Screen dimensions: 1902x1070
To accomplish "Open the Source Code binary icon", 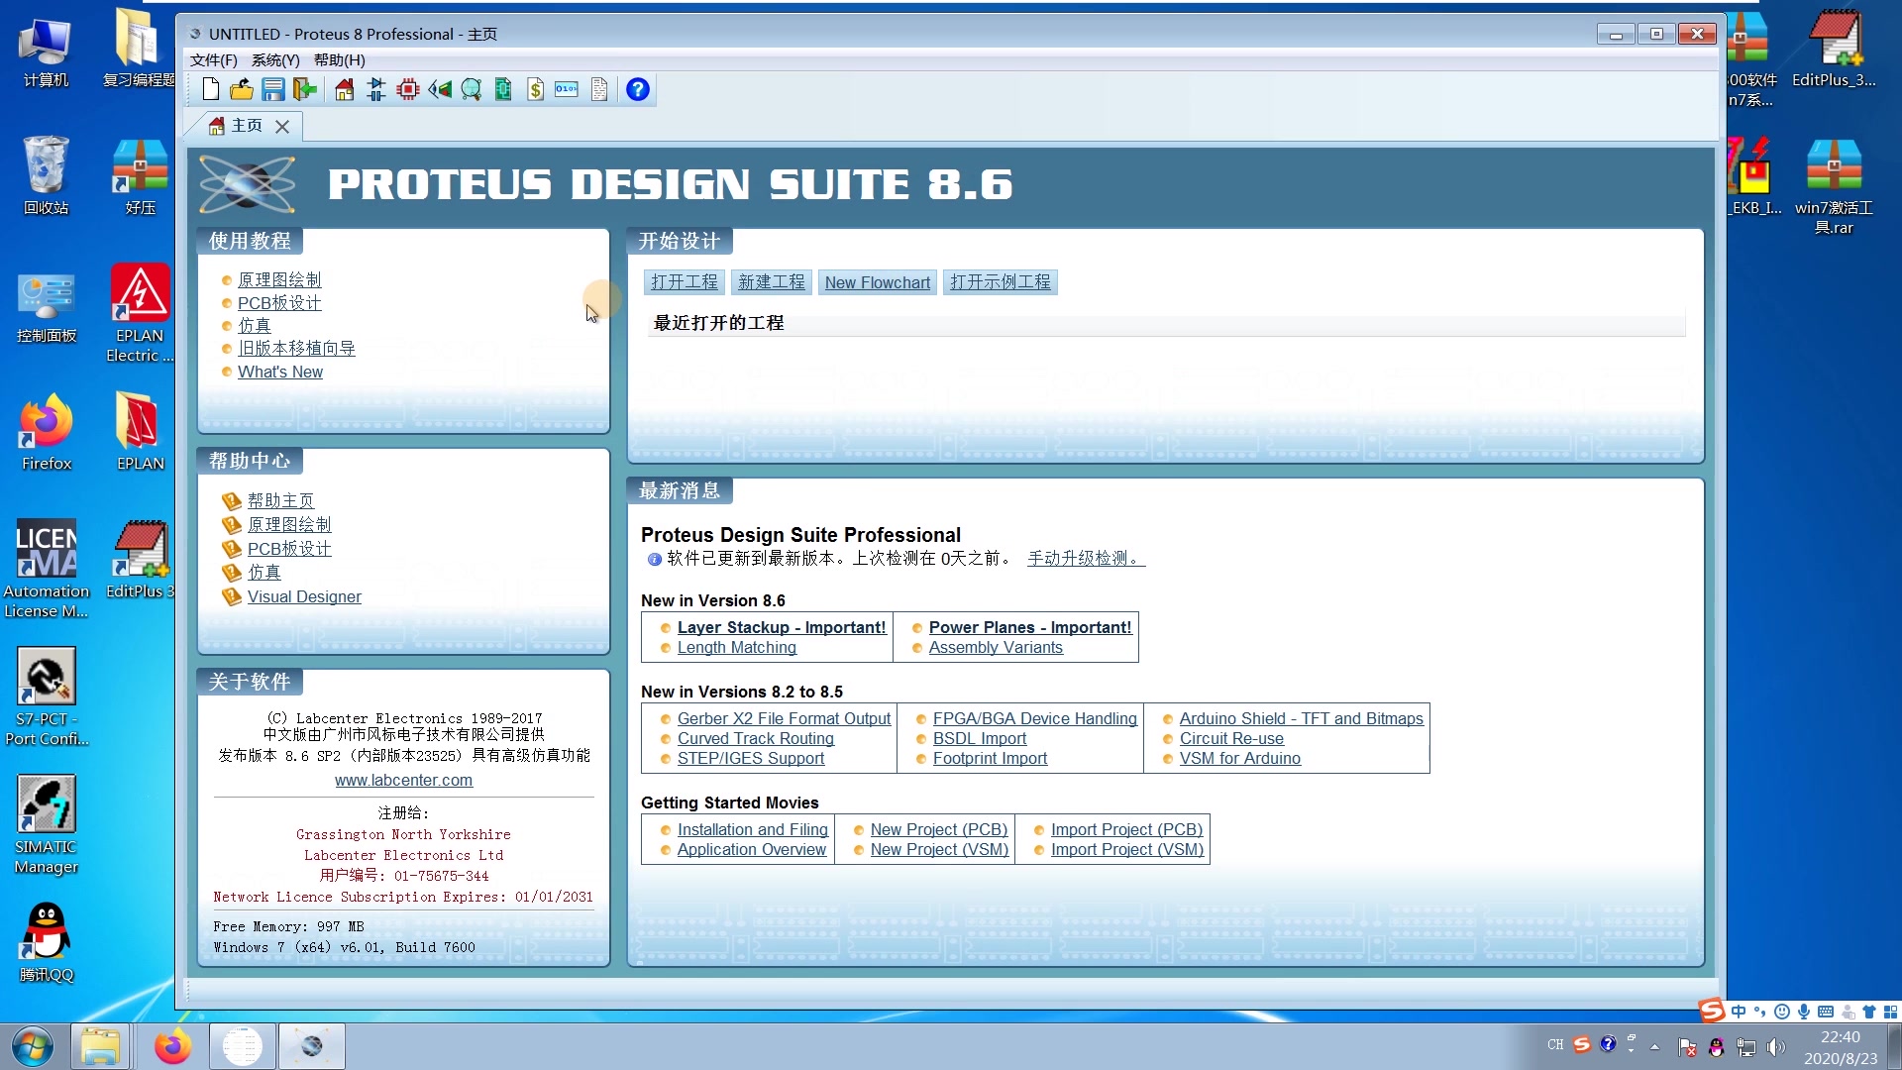I will pos(567,90).
